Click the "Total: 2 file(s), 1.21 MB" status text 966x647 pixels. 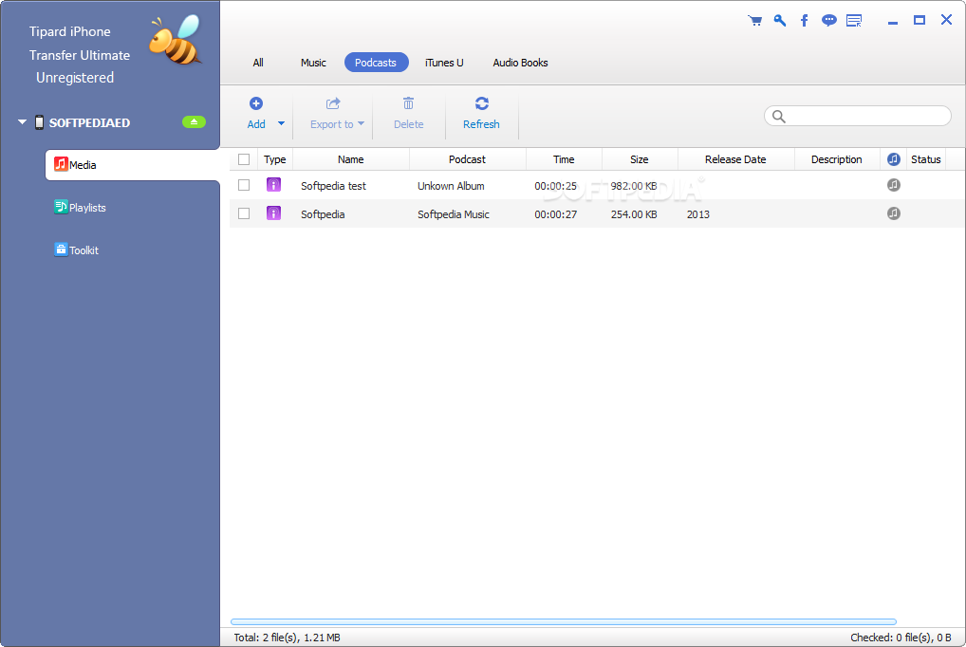(x=288, y=638)
